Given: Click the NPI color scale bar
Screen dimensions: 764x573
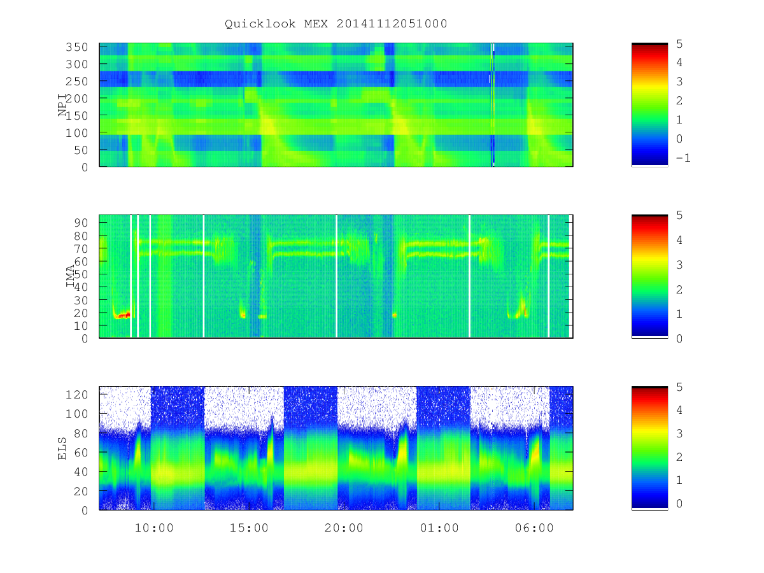Looking at the screenshot, I should tap(649, 105).
